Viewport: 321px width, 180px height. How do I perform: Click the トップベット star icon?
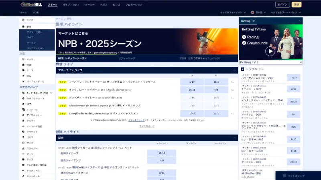[x=242, y=69]
